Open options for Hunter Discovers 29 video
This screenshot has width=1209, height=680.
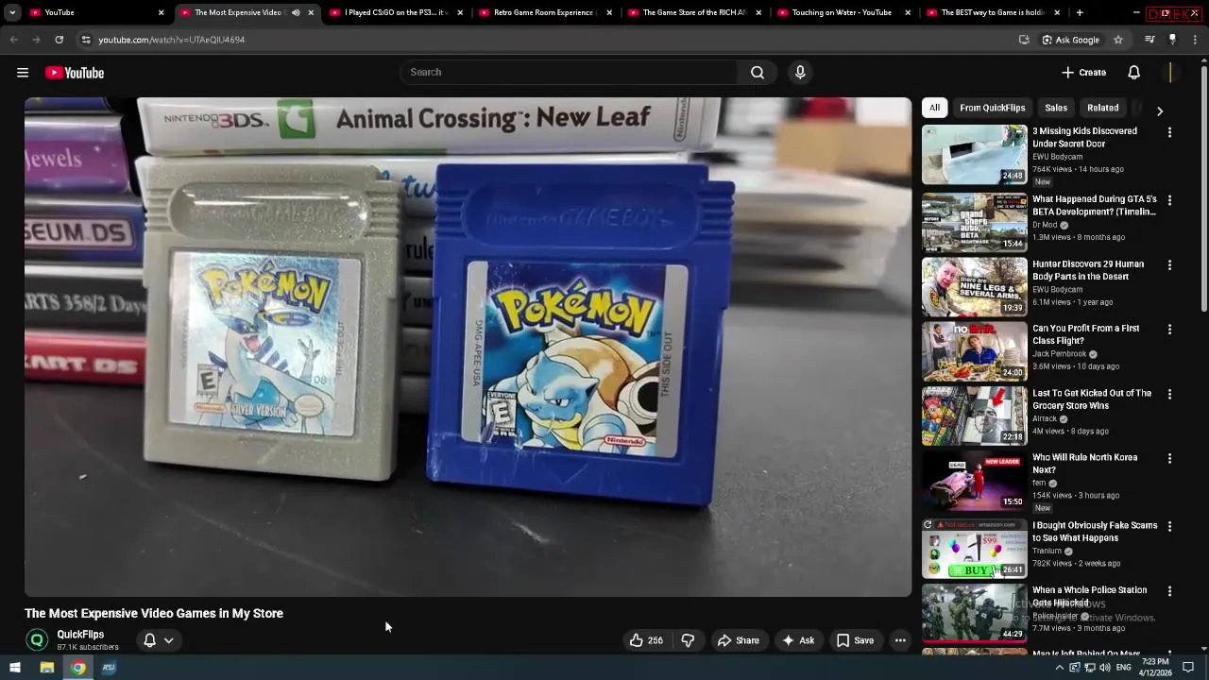pyautogui.click(x=1169, y=265)
